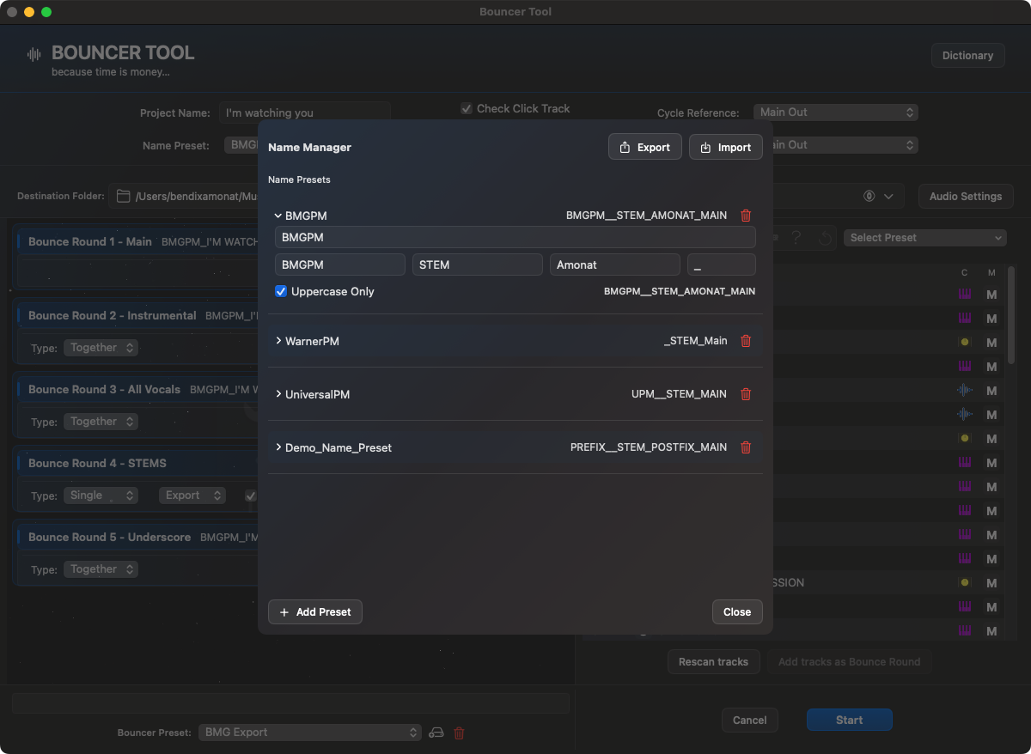This screenshot has width=1031, height=754.
Task: Click the chevron left of Audio Settings
Action: pyautogui.click(x=888, y=197)
